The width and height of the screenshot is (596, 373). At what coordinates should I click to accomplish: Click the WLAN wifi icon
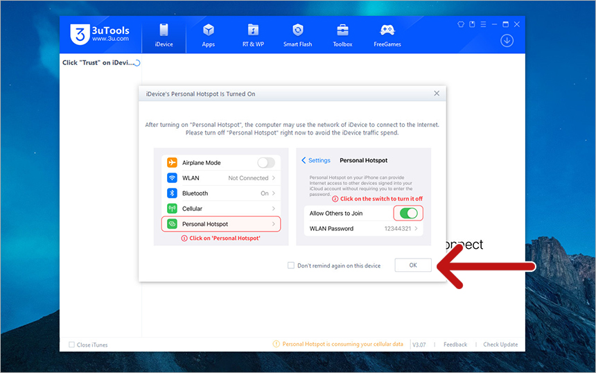click(172, 177)
